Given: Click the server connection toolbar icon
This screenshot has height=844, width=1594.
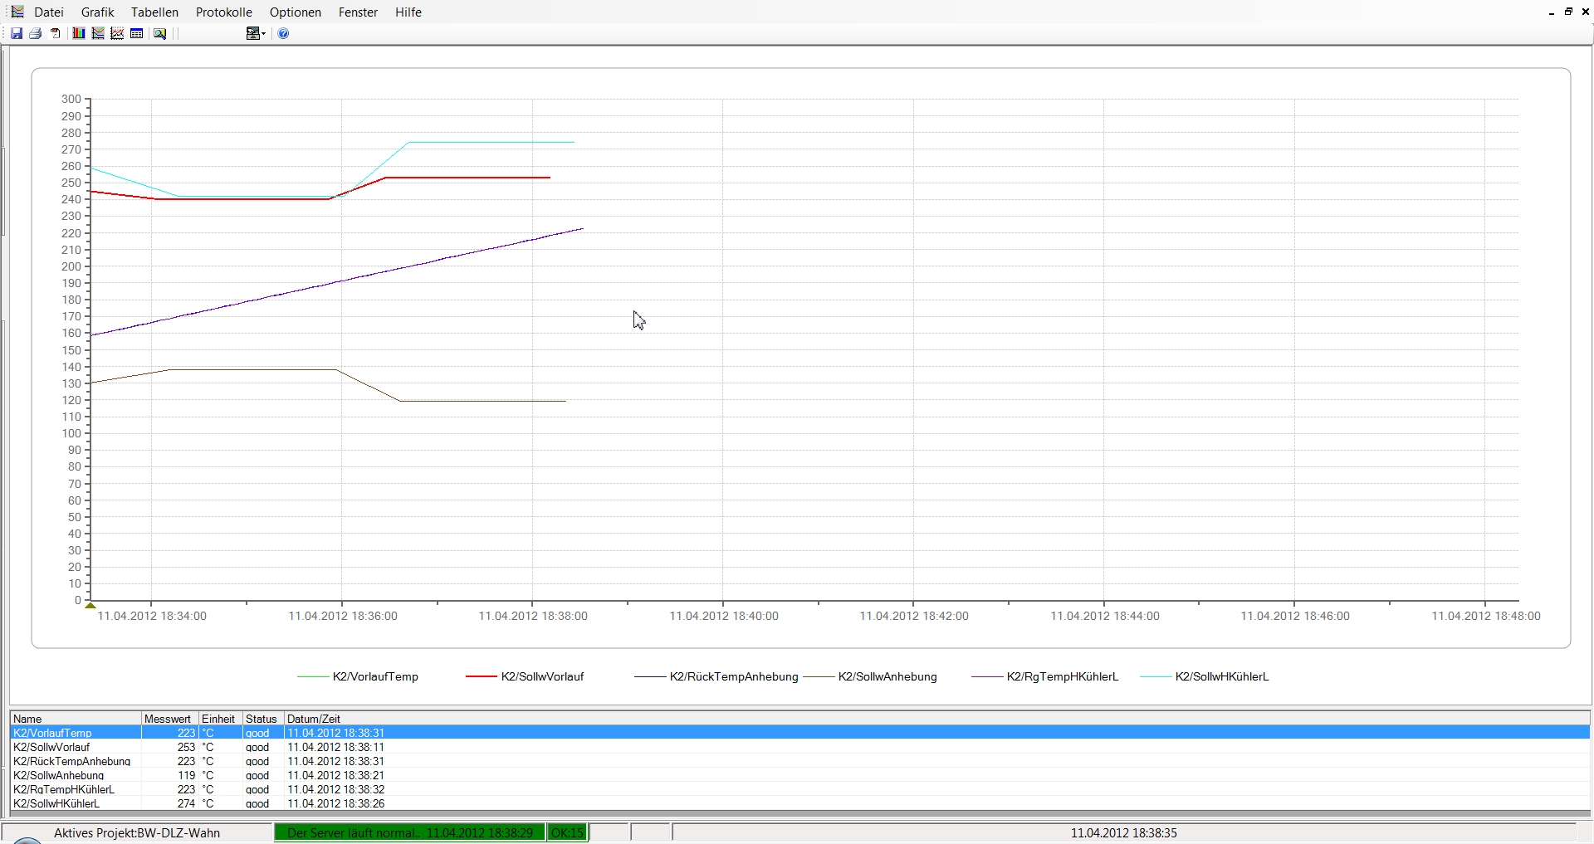Looking at the screenshot, I should [x=252, y=33].
